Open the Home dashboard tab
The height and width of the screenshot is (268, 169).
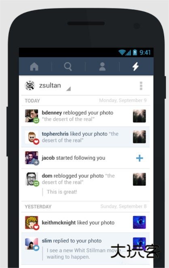pos(34,66)
